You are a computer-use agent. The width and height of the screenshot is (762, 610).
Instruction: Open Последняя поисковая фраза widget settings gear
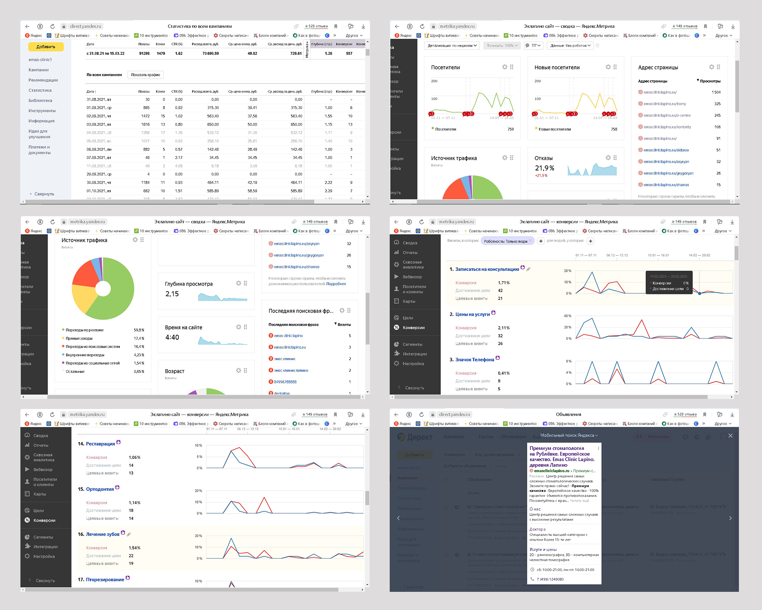point(342,310)
